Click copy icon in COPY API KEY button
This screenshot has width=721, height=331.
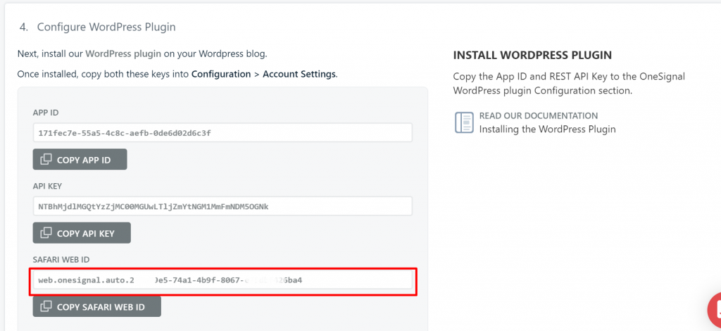pyautogui.click(x=46, y=233)
